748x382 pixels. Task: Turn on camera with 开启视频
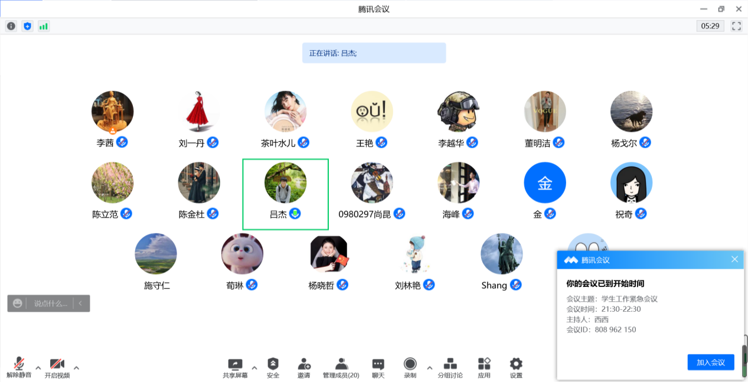(x=57, y=367)
